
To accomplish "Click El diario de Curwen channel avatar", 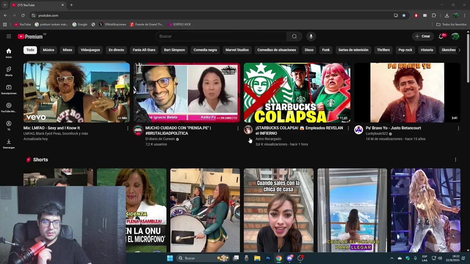I will 138,130.
